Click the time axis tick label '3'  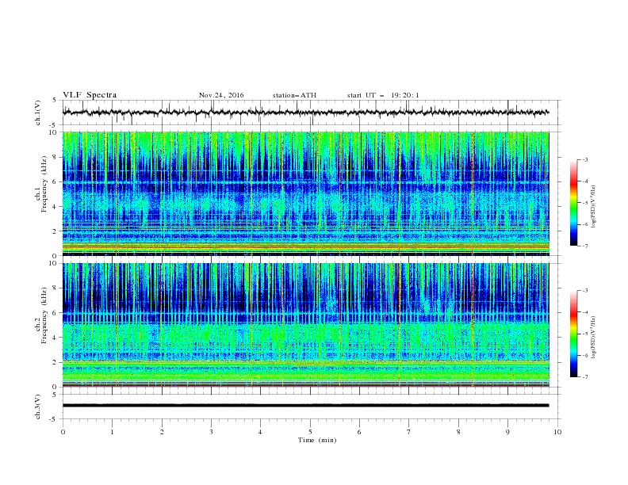coord(211,432)
